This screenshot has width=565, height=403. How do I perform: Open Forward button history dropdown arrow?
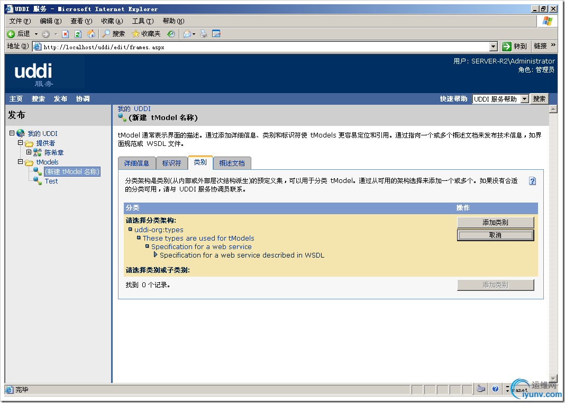[x=56, y=34]
